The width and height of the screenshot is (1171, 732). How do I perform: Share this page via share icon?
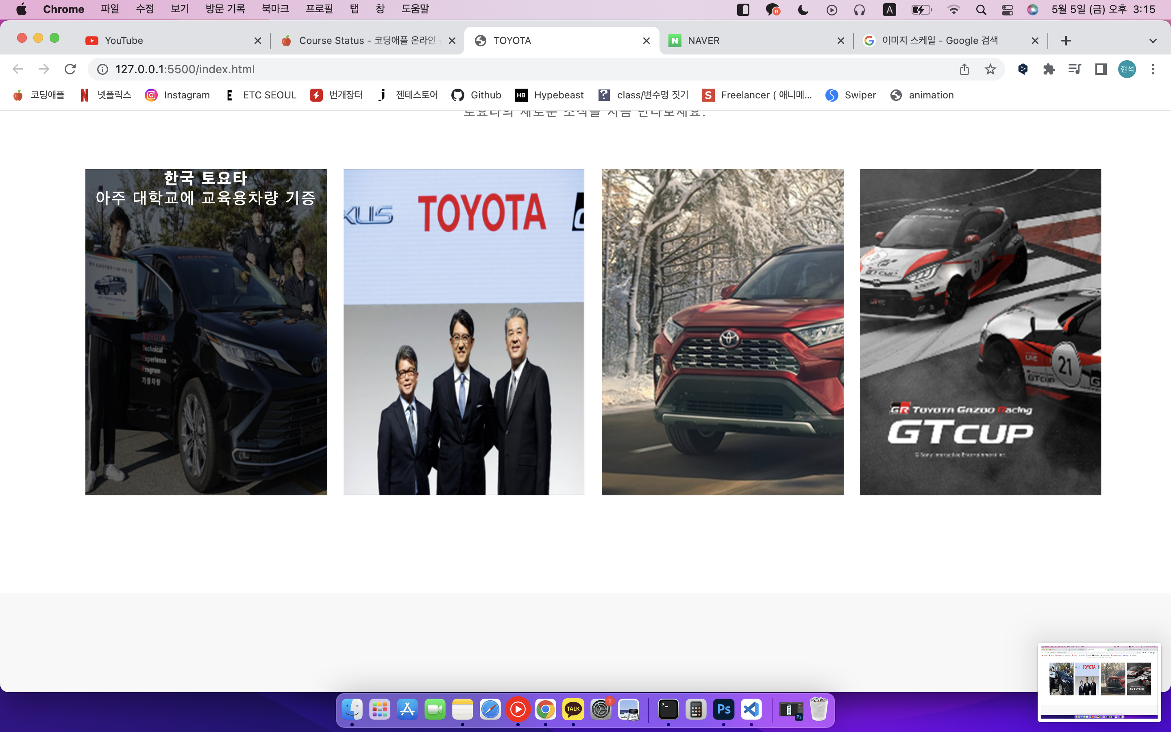click(x=964, y=69)
